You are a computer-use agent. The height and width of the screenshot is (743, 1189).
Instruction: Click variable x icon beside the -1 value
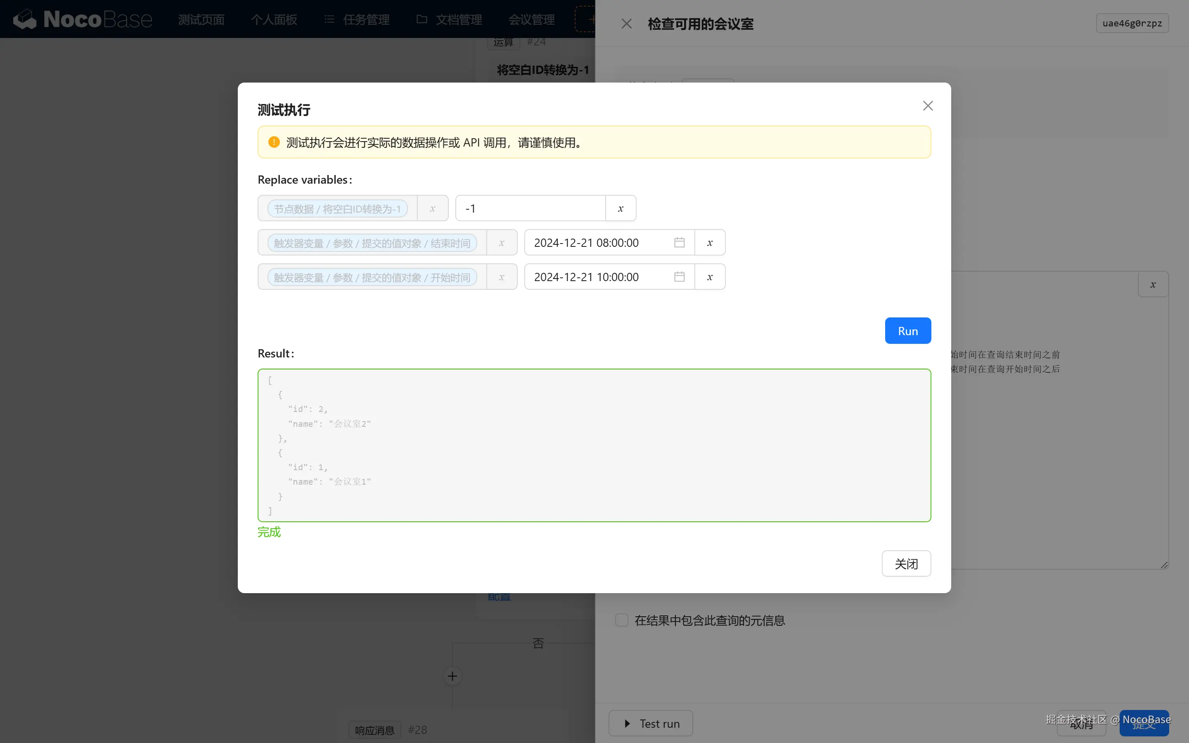tap(620, 208)
